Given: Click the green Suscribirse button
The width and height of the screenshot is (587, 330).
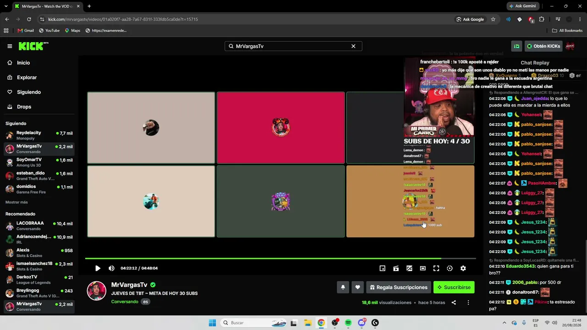Looking at the screenshot, I should (454, 287).
